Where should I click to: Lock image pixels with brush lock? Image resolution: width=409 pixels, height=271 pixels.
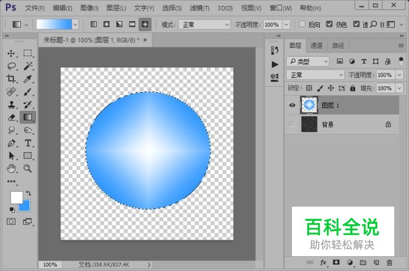point(320,88)
